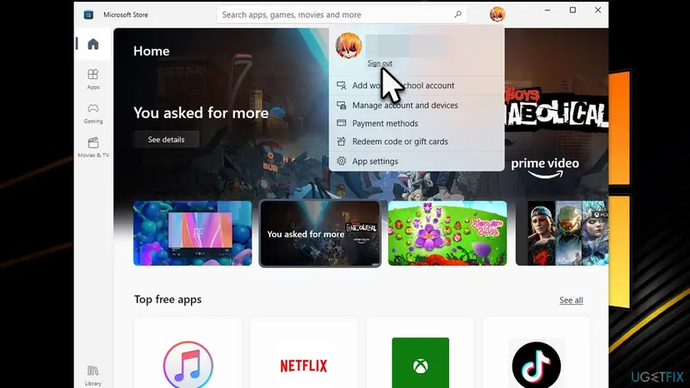
Task: Open the Netflix app tile
Action: (303, 352)
